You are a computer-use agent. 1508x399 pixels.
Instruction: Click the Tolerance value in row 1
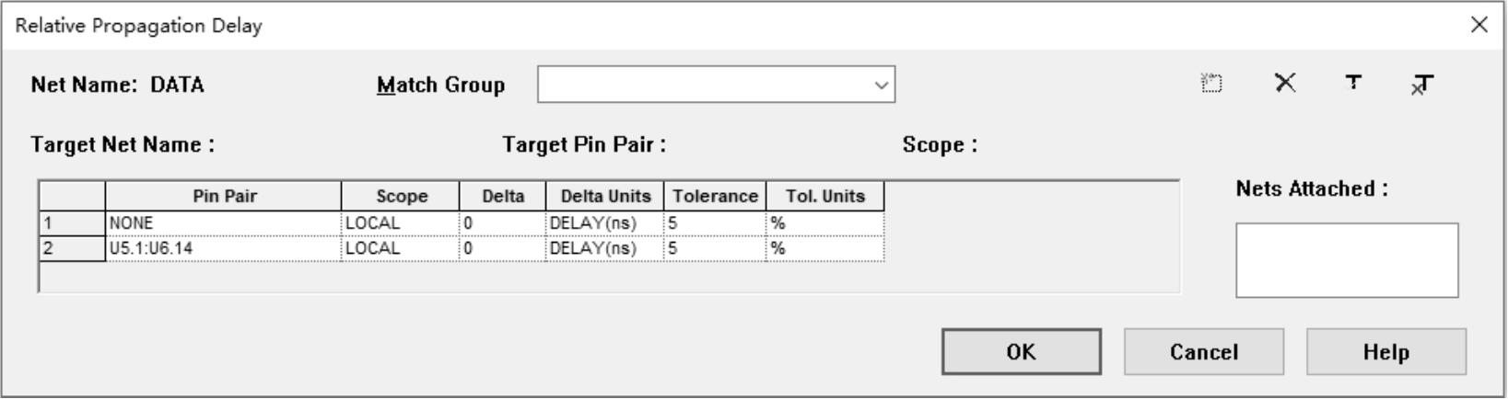click(715, 223)
